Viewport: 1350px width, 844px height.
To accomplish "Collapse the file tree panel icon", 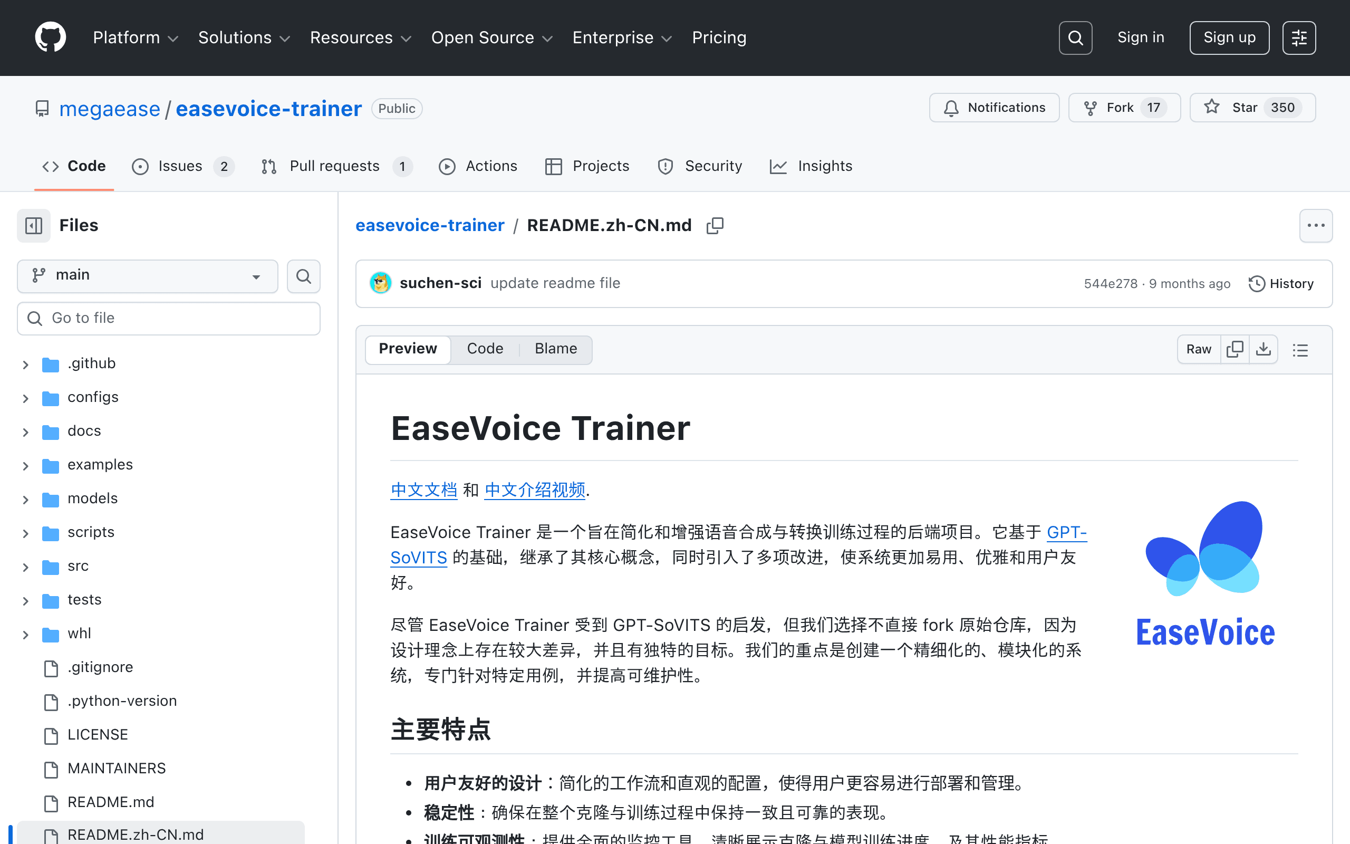I will click(x=33, y=226).
